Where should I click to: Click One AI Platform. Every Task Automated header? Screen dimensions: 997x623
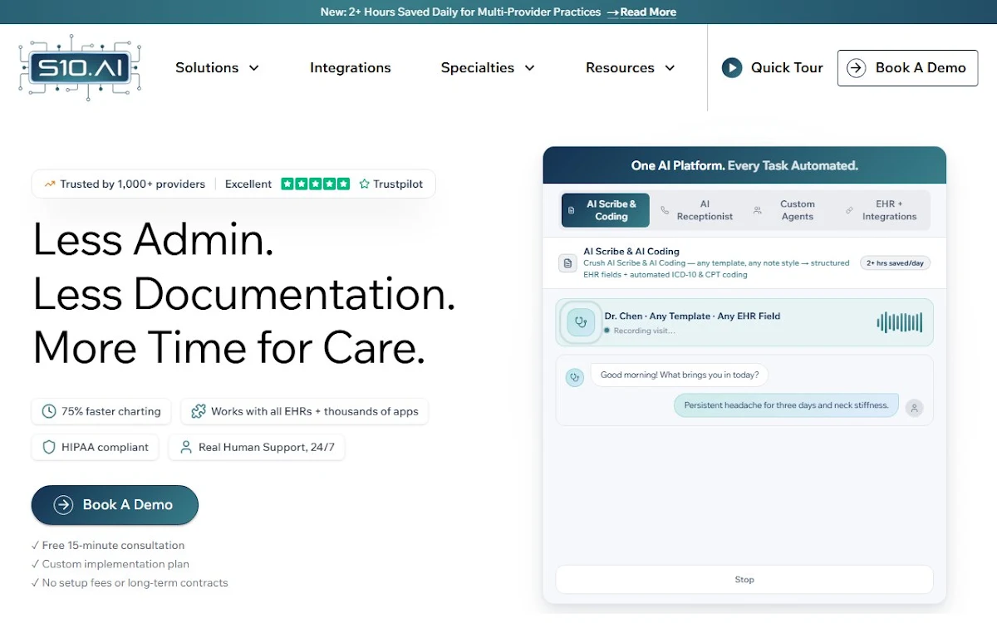744,165
